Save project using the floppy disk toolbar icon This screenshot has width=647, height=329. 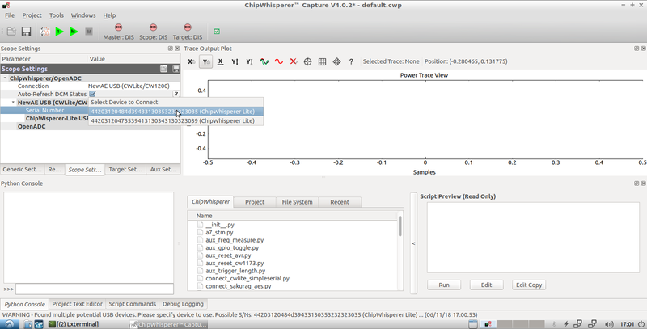pyautogui.click(x=26, y=32)
